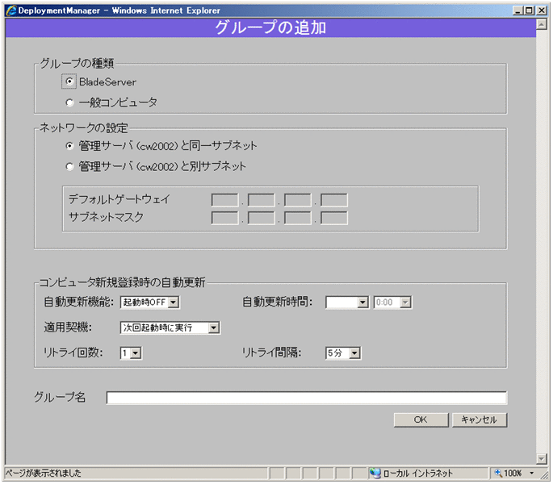Select the BladeServer radio button
The height and width of the screenshot is (484, 553).
pyautogui.click(x=69, y=81)
